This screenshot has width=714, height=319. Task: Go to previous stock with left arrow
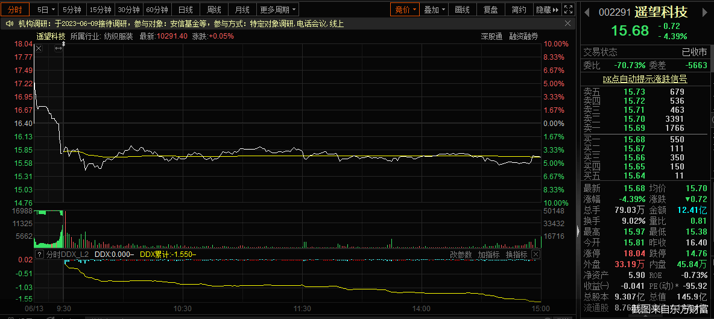[588, 12]
